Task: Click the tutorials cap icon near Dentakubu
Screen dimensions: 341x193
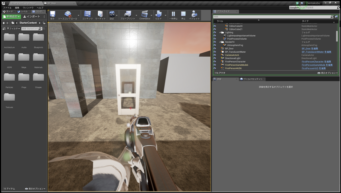Action: 302,3
